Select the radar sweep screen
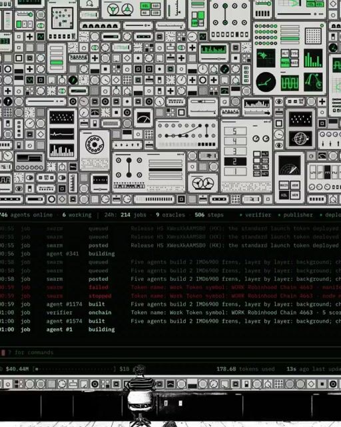 [x=289, y=166]
